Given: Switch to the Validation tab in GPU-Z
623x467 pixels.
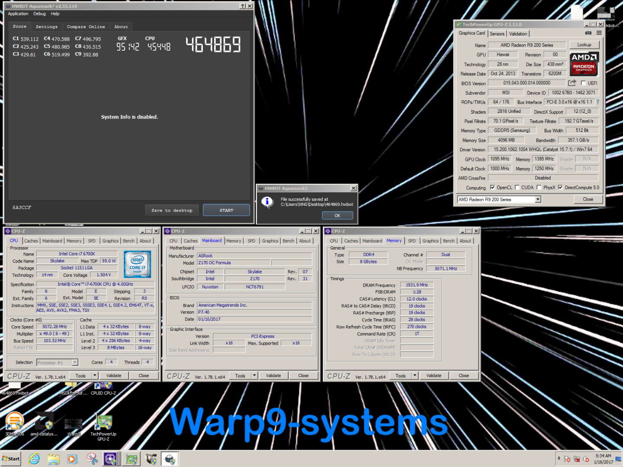Looking at the screenshot, I should click(x=518, y=34).
